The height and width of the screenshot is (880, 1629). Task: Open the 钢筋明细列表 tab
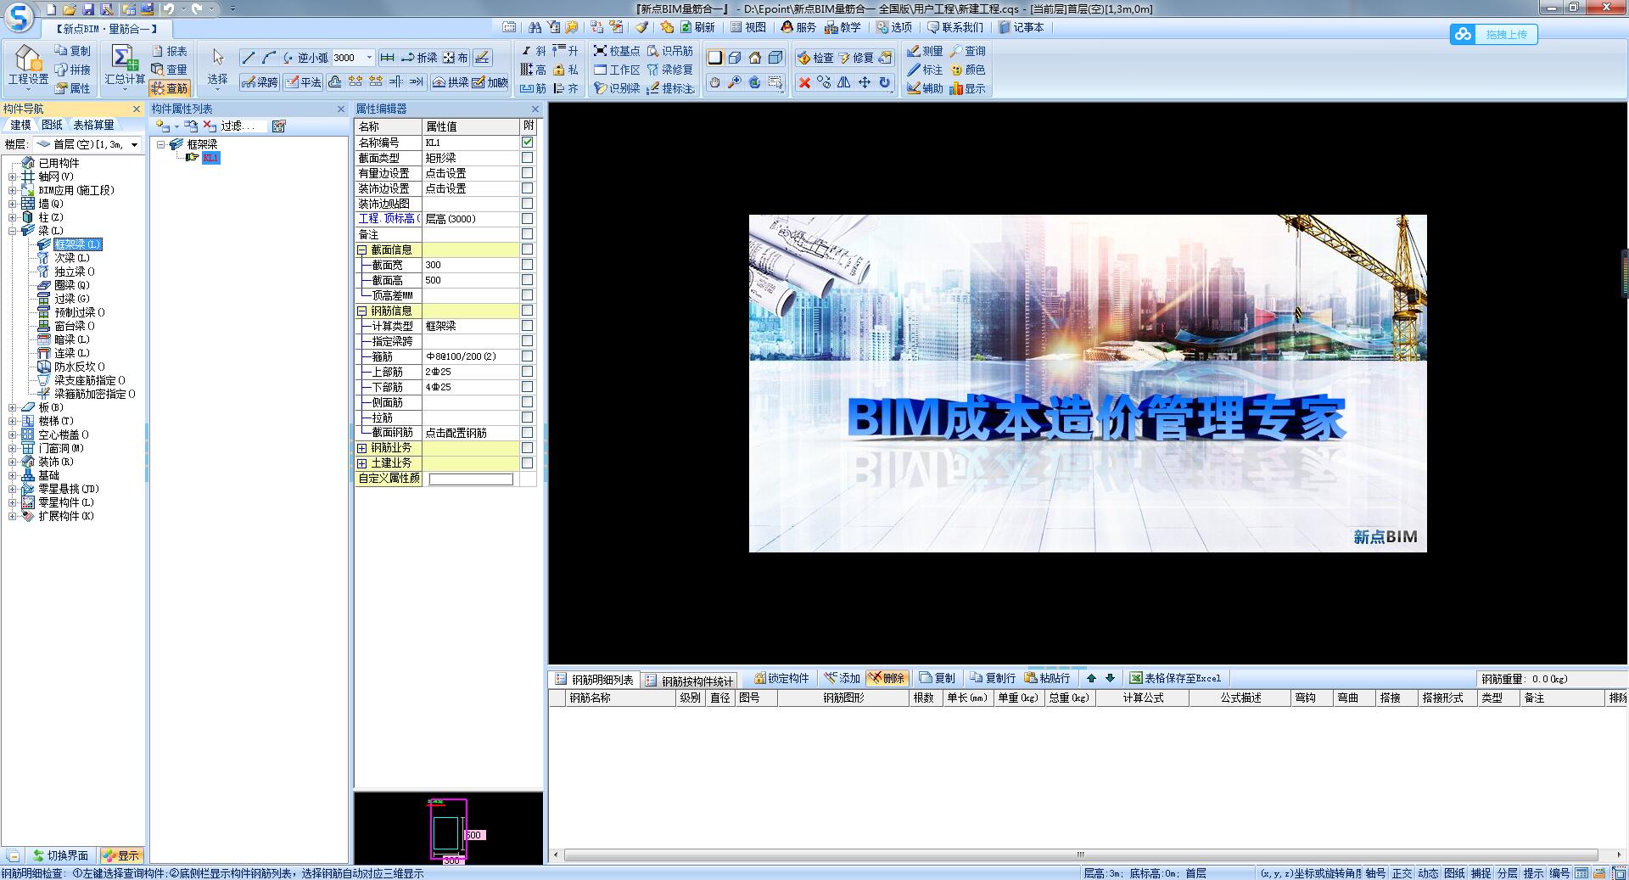tap(594, 680)
